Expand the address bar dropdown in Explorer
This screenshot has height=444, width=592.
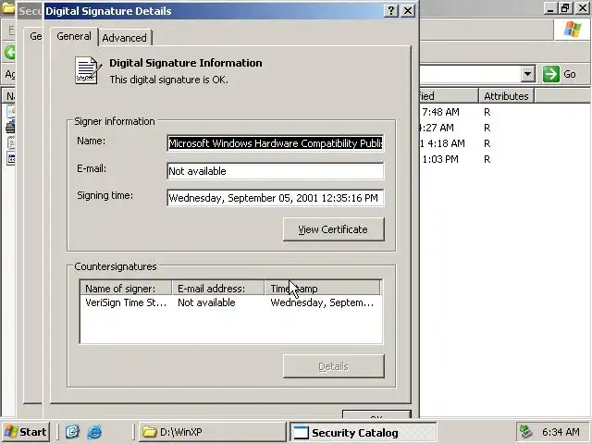[528, 74]
